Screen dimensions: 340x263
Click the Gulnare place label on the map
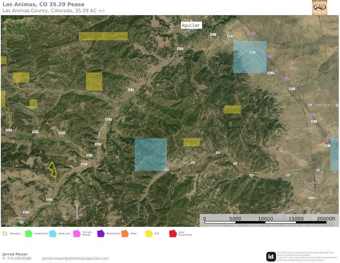[x=19, y=218]
